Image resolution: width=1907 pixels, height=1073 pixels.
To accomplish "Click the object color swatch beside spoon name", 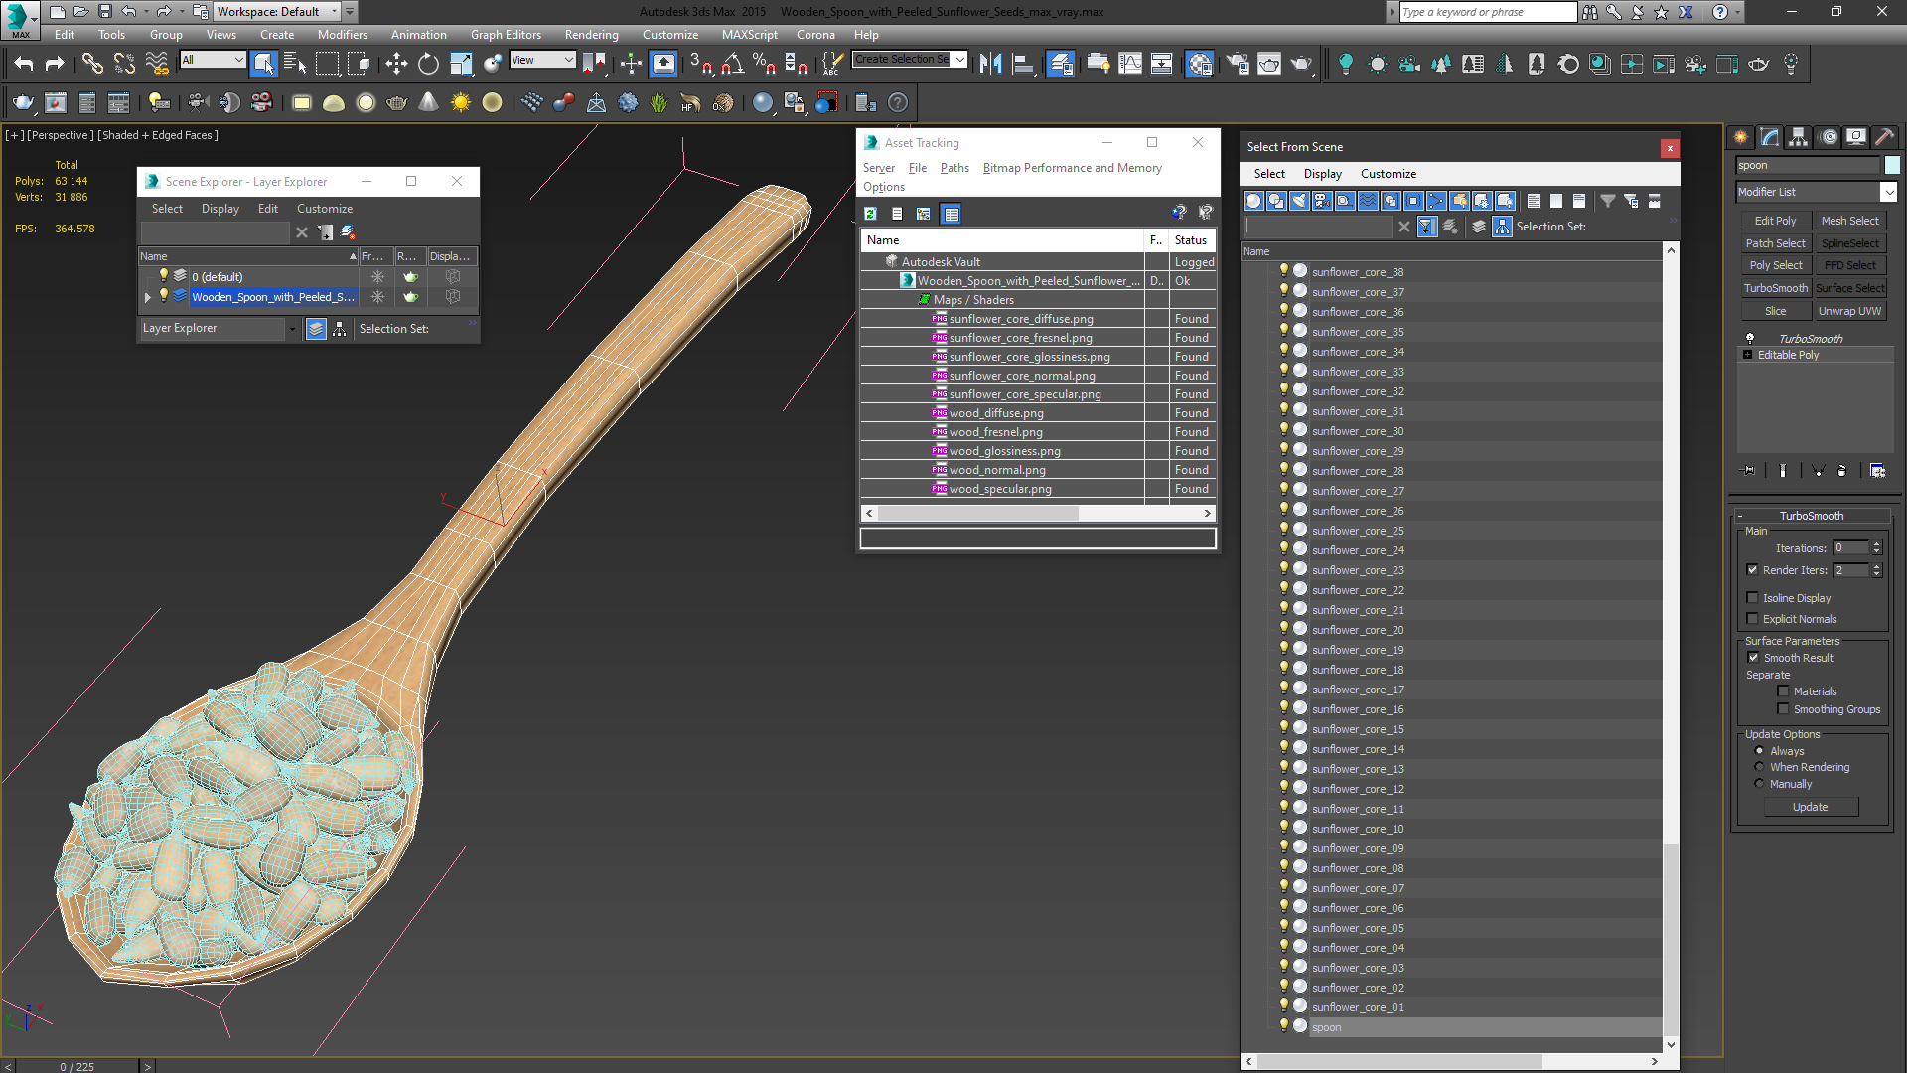I will [x=1892, y=165].
